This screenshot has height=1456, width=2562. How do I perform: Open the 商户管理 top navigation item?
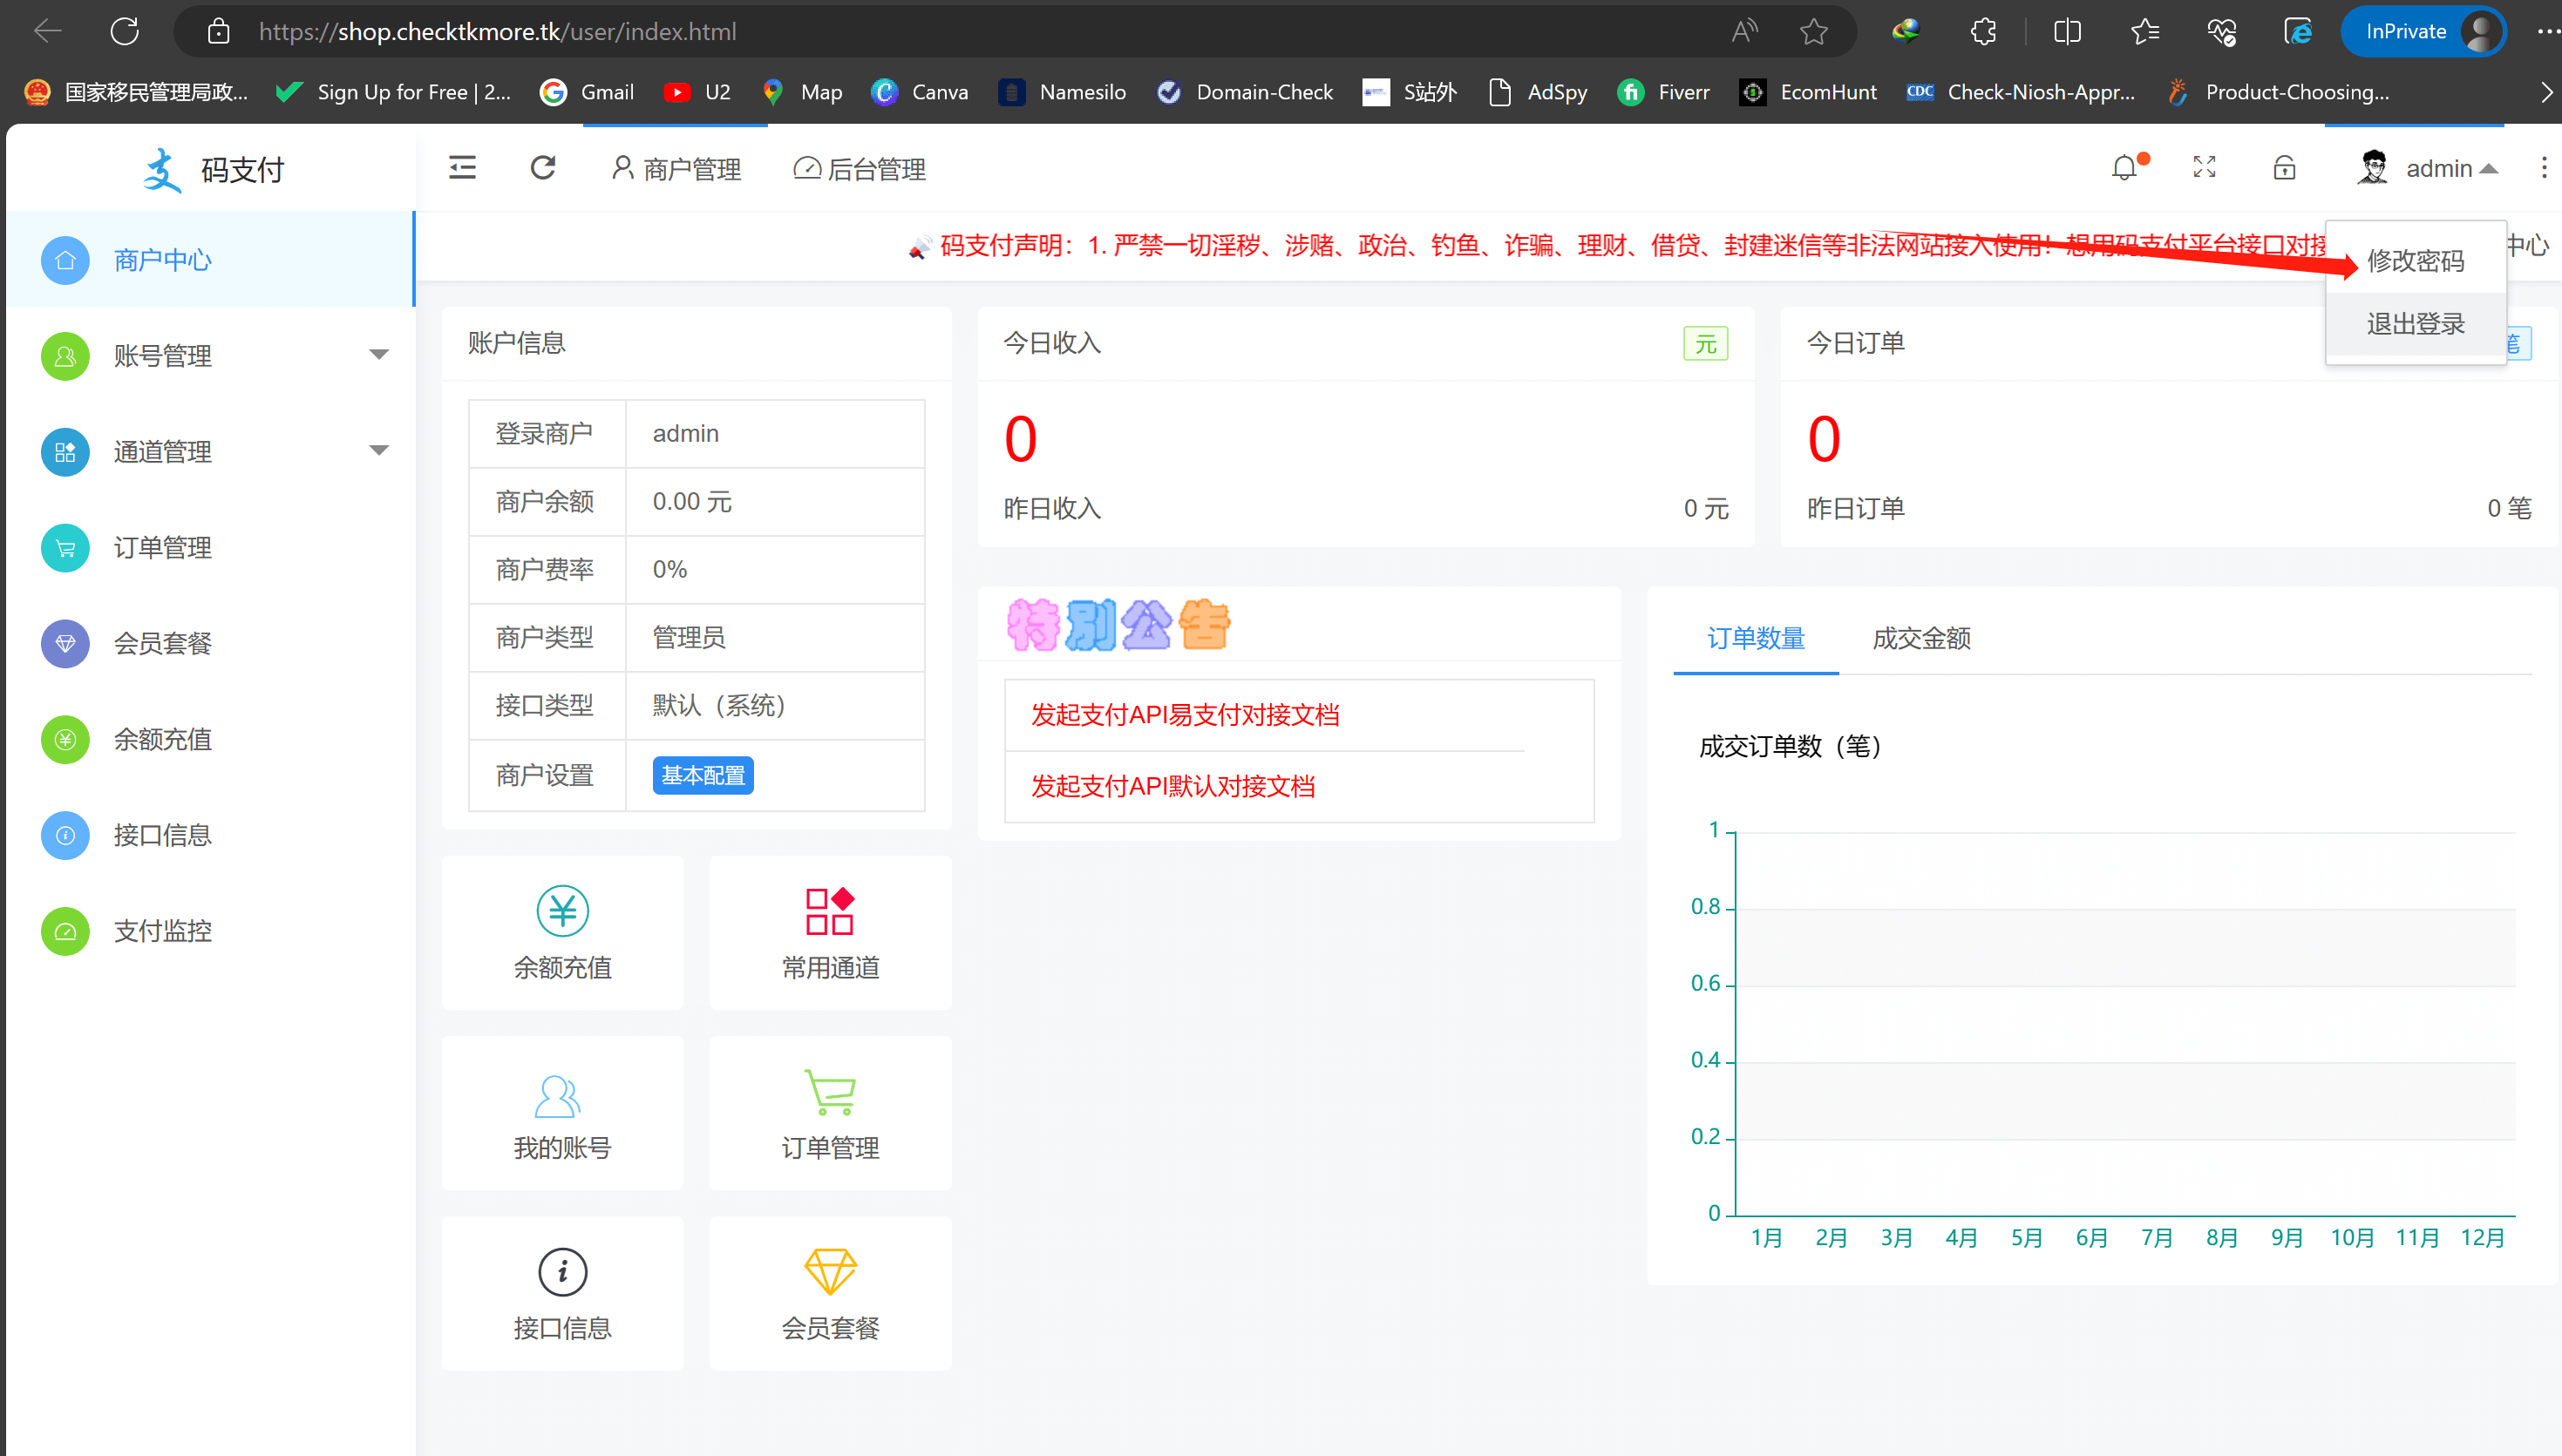(x=676, y=169)
